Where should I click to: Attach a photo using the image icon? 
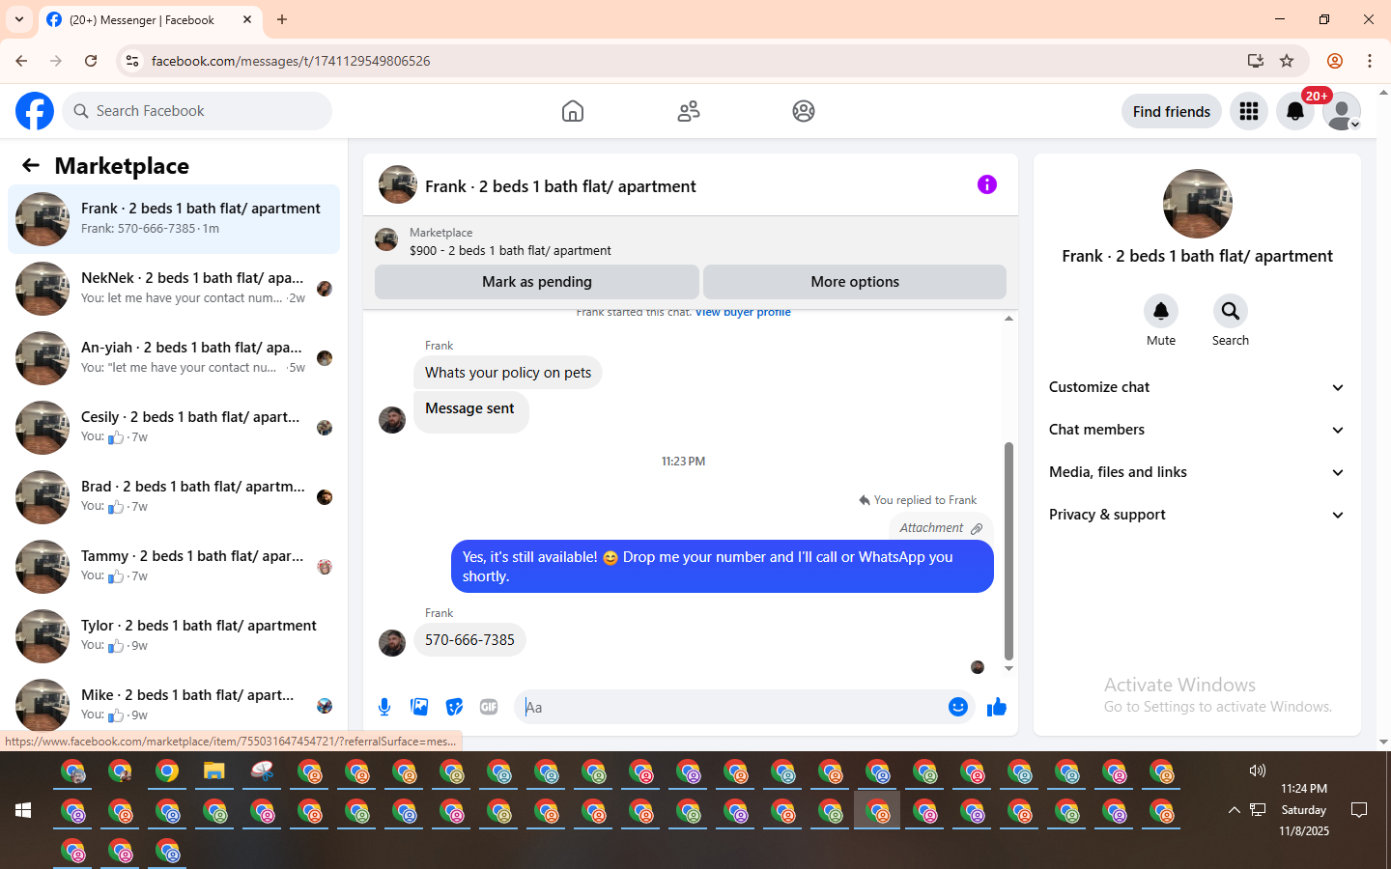tap(419, 707)
